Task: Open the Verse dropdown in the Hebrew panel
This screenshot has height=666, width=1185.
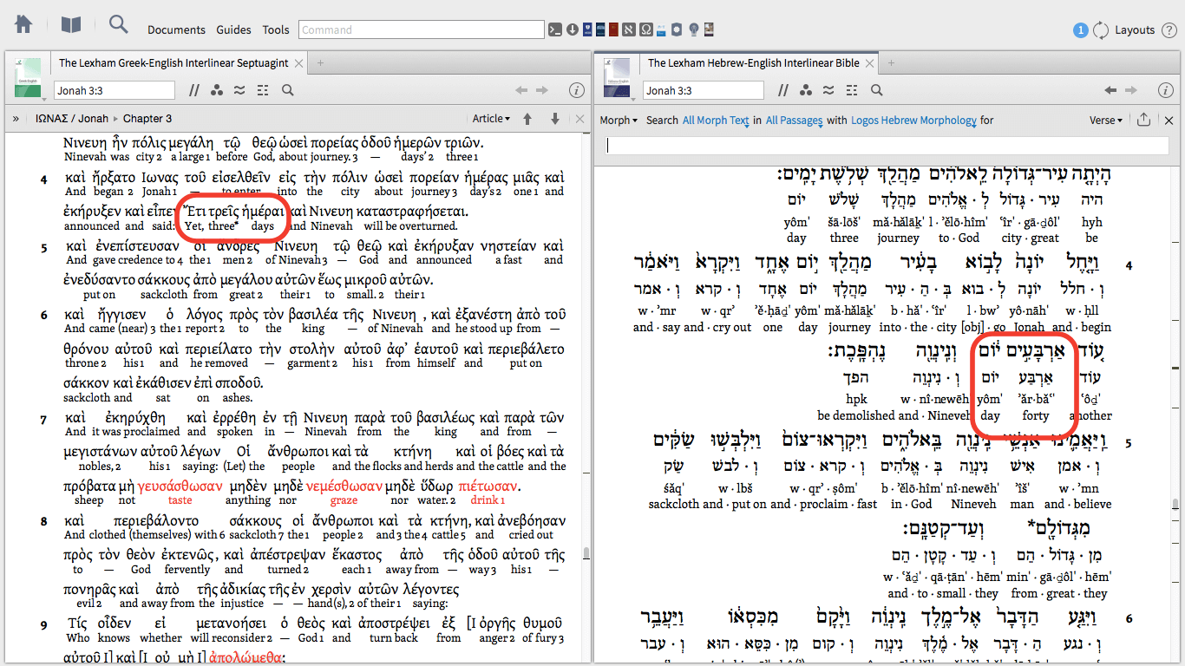Action: (x=1106, y=121)
